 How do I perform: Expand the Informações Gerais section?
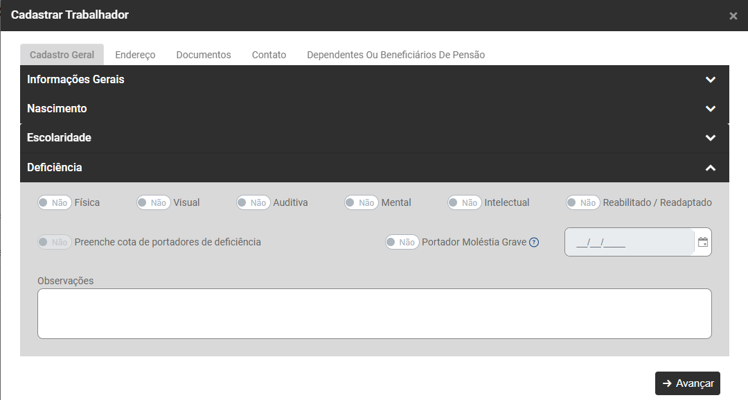coord(710,80)
